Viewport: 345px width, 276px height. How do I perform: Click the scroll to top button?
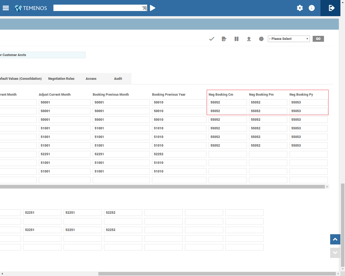[335, 239]
